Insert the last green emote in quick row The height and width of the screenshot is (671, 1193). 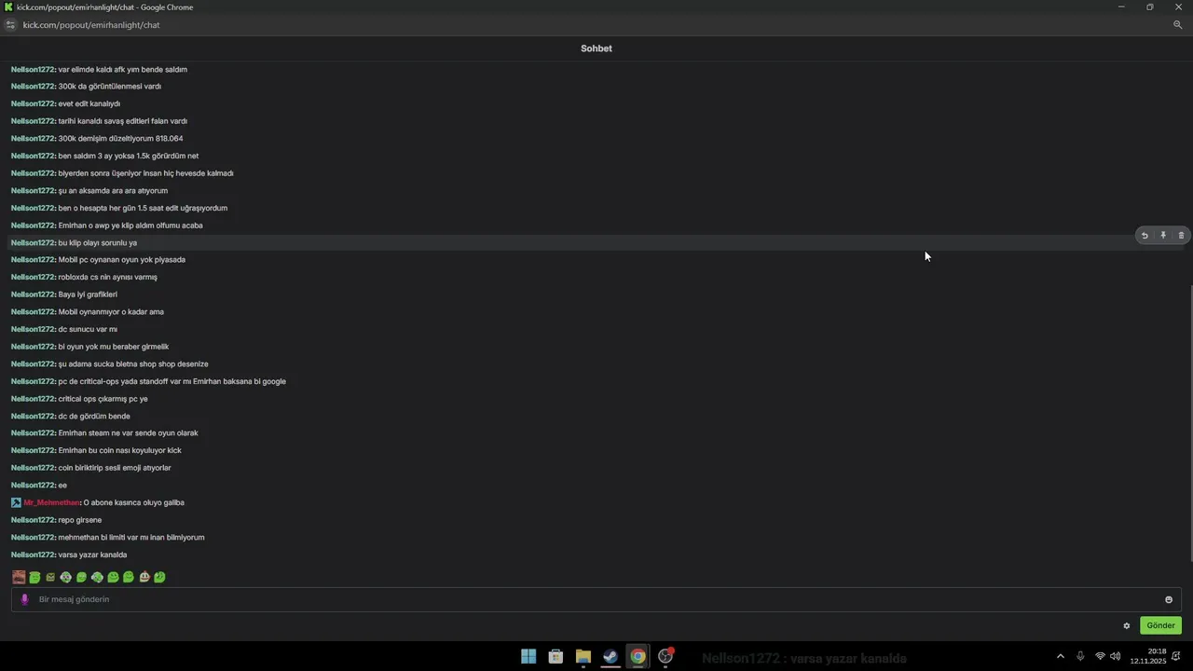tap(159, 577)
